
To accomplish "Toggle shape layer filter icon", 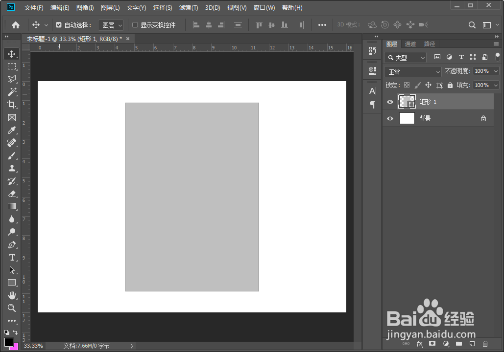I will (x=473, y=57).
